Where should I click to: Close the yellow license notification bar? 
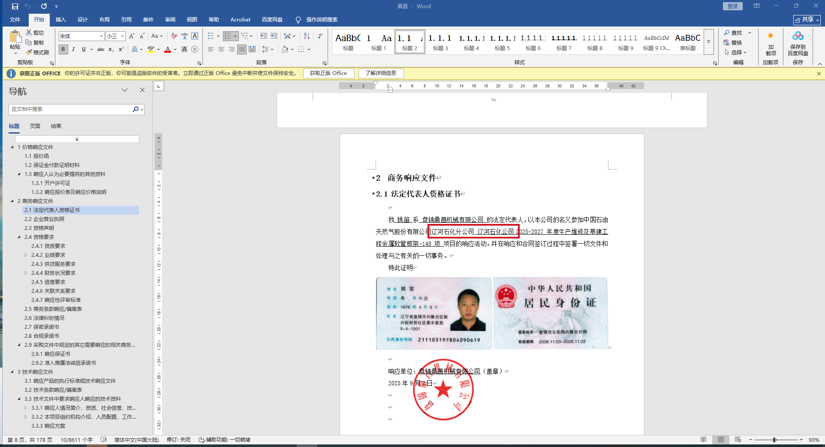[819, 74]
